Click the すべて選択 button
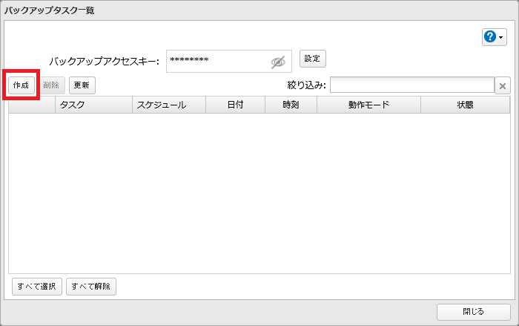This screenshot has width=519, height=326. 37,287
